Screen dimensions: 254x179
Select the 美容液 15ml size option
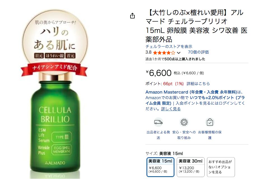pos(160,167)
